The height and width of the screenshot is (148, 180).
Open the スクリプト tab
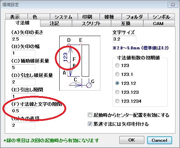point(92,23)
